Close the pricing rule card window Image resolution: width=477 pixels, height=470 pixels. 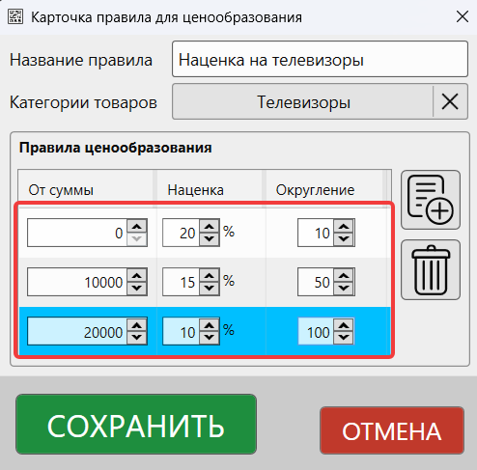[463, 16]
